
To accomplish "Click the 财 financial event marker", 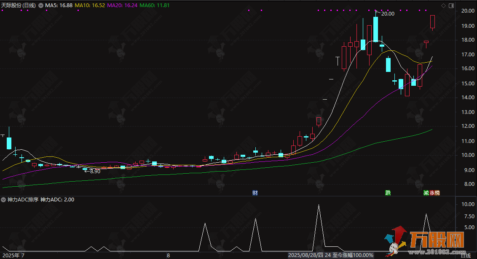I will click(x=255, y=193).
